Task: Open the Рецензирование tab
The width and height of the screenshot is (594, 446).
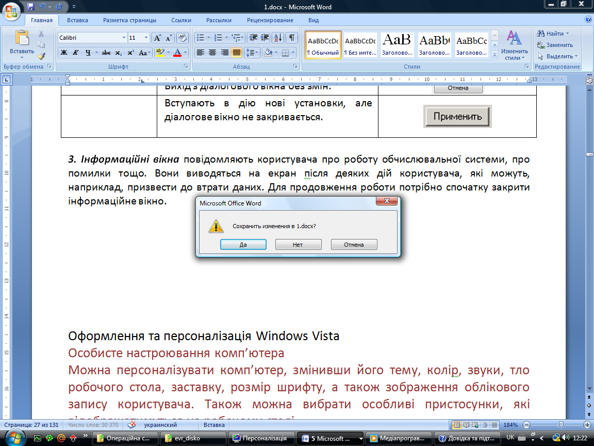Action: (x=270, y=20)
